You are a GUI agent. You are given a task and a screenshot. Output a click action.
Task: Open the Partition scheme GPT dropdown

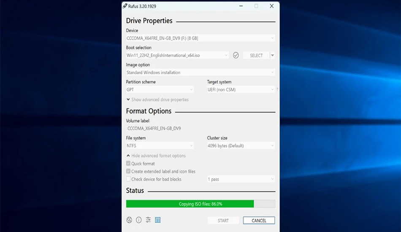160,90
